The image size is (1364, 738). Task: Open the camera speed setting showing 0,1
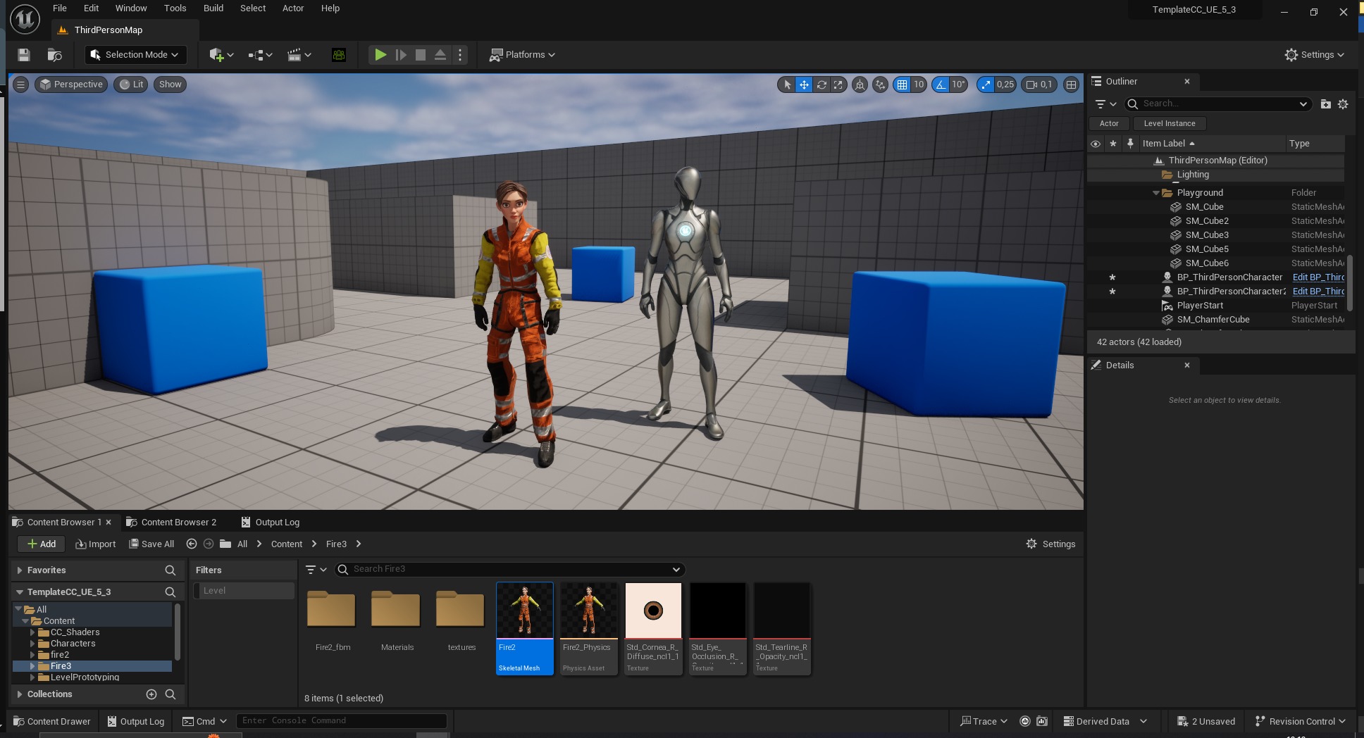pos(1040,85)
